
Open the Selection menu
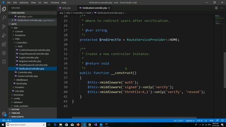click(24, 2)
